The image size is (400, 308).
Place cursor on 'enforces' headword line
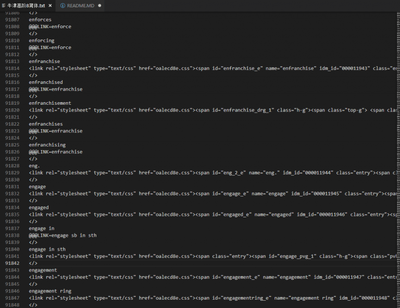point(40,20)
